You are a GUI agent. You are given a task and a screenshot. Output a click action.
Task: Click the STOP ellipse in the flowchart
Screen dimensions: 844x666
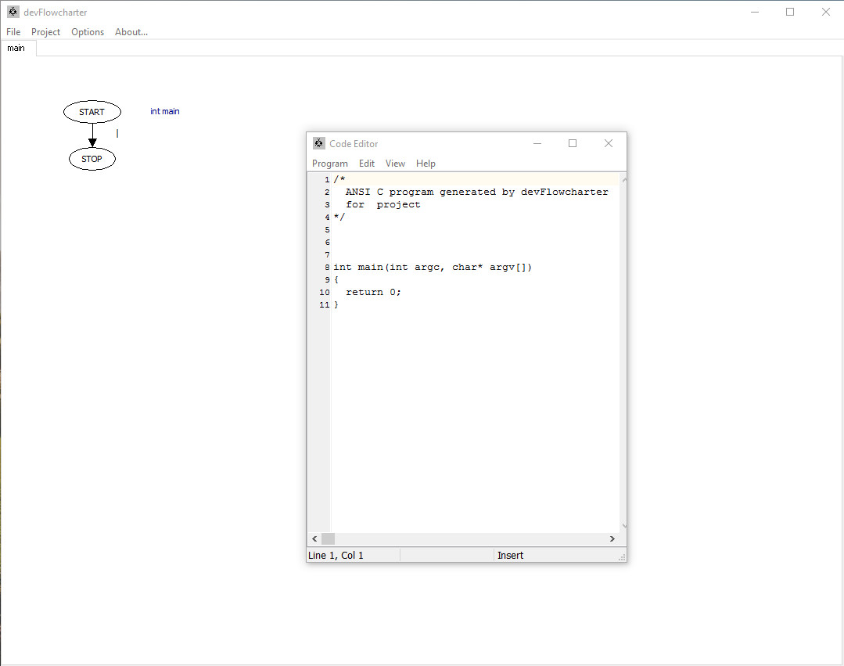click(92, 159)
